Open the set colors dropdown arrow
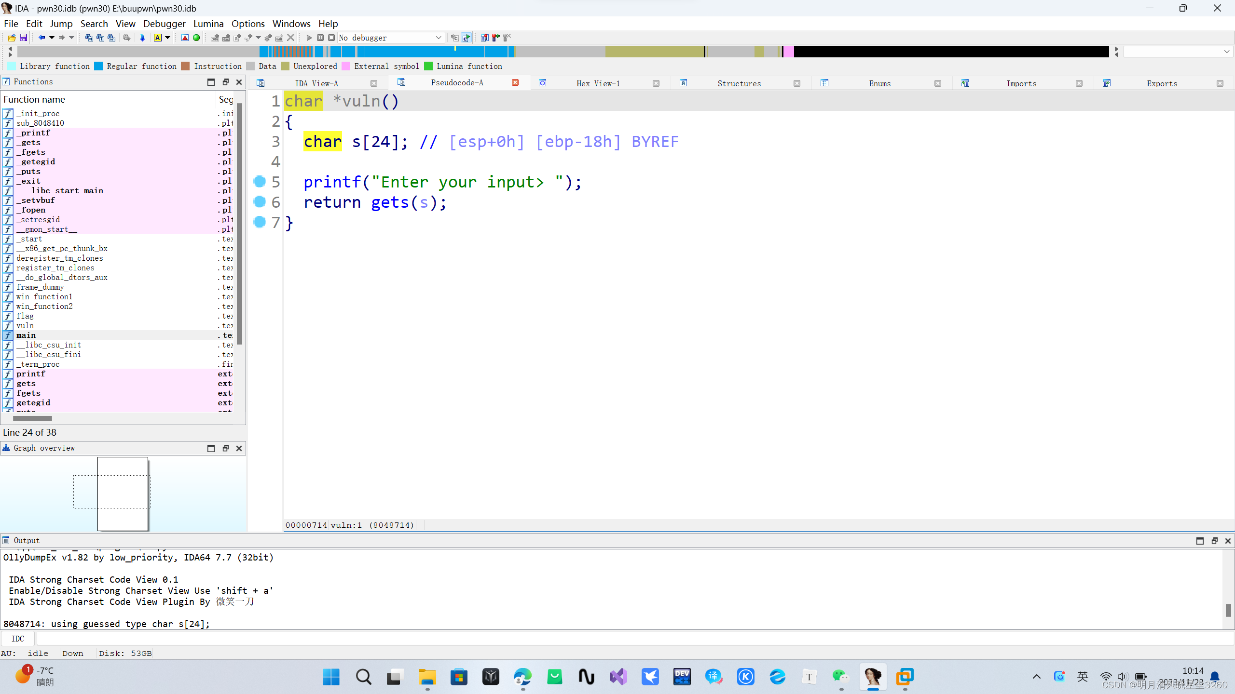This screenshot has width=1235, height=694. [x=167, y=37]
